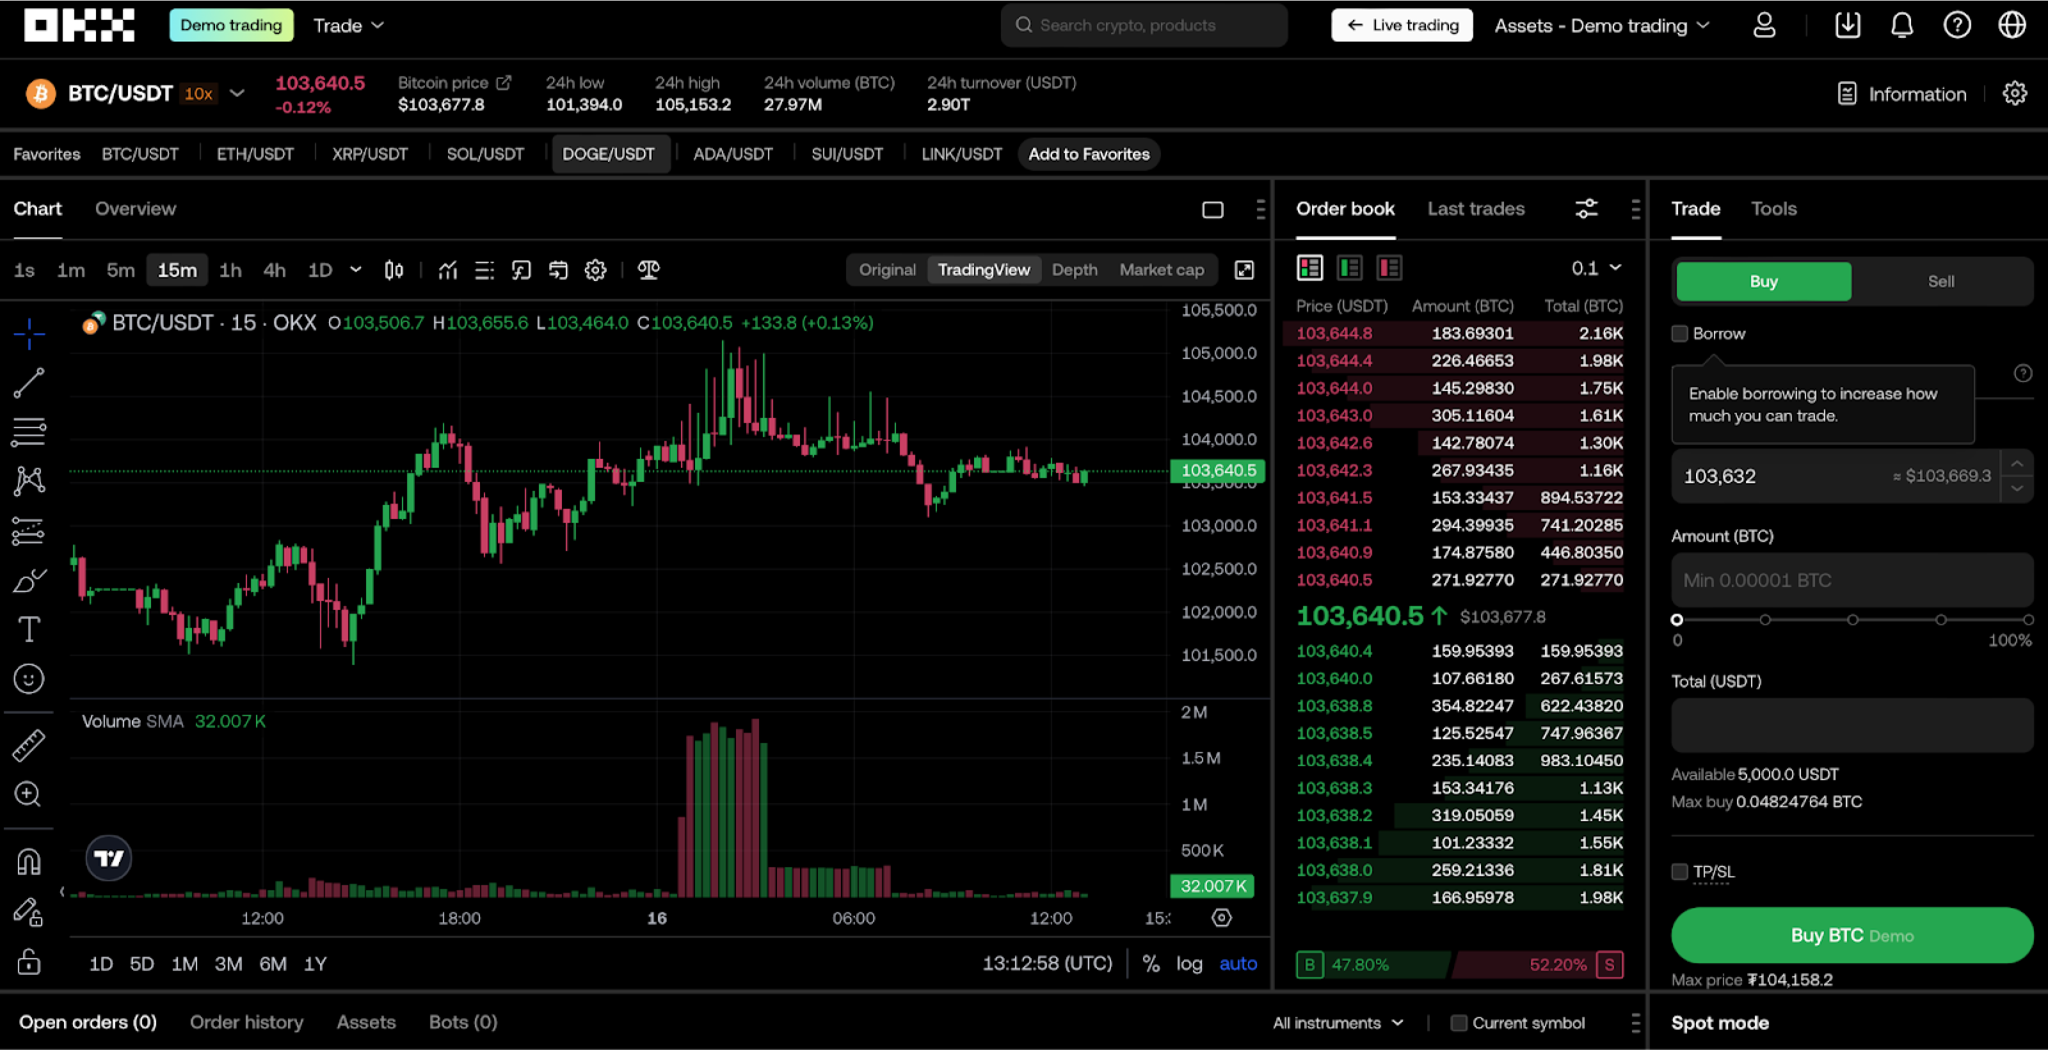Expand the Trade menu dropdown
This screenshot has width=2048, height=1050.
348,26
